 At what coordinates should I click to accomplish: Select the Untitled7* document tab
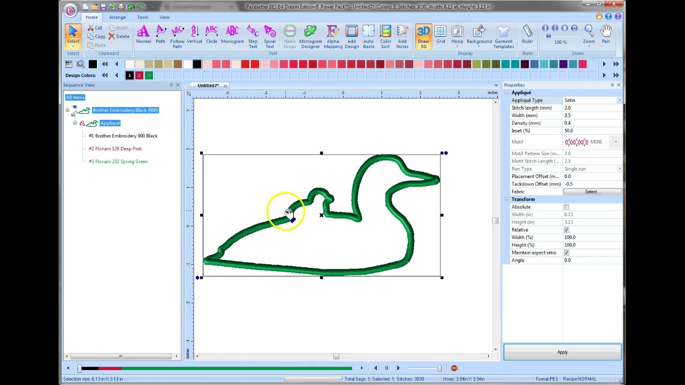208,86
